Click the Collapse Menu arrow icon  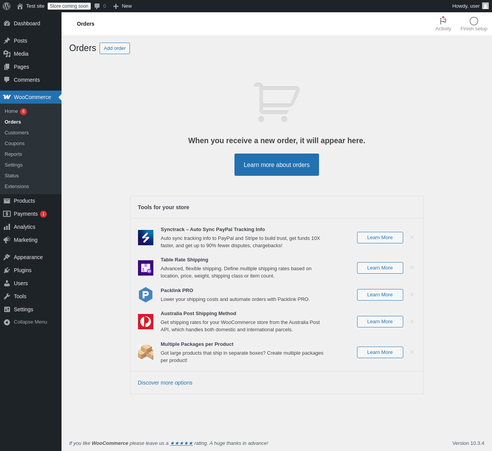(7, 322)
